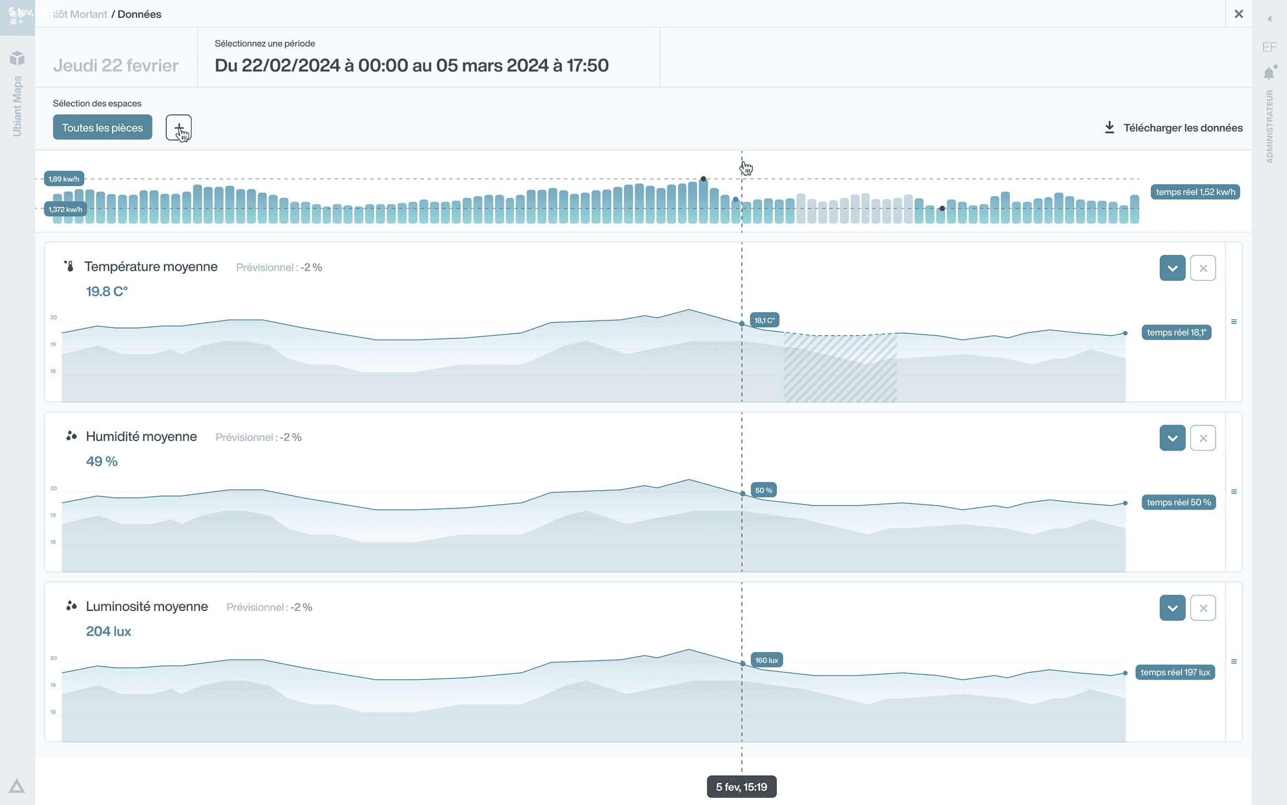Click the download icon beside Télécharger les données
This screenshot has height=805, width=1287.
tap(1109, 128)
